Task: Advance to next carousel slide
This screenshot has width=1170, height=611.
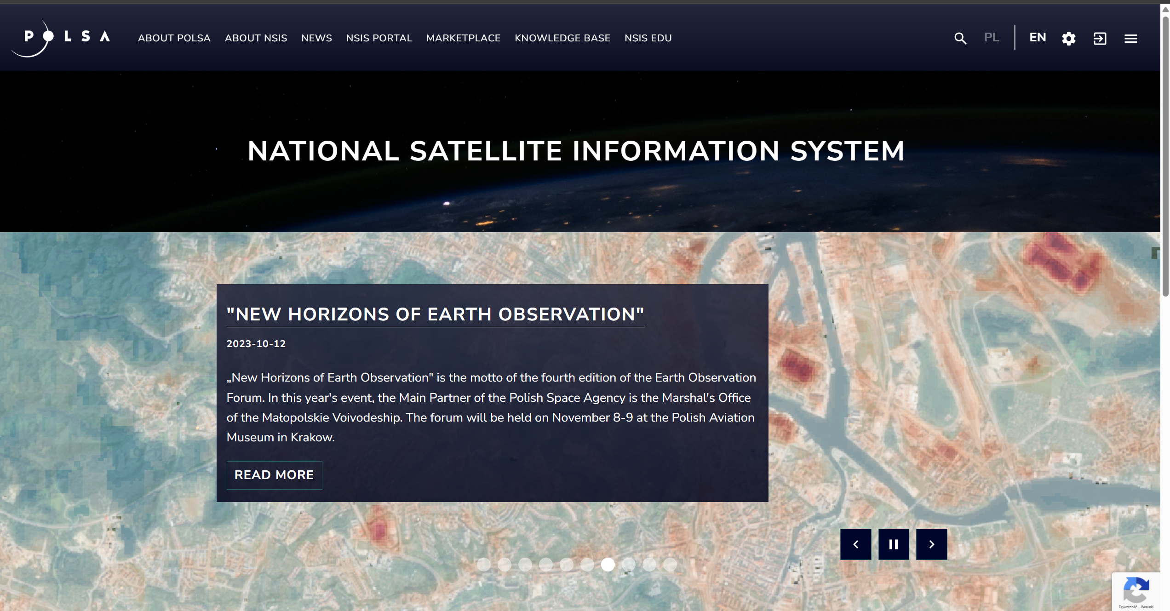Action: pos(931,544)
